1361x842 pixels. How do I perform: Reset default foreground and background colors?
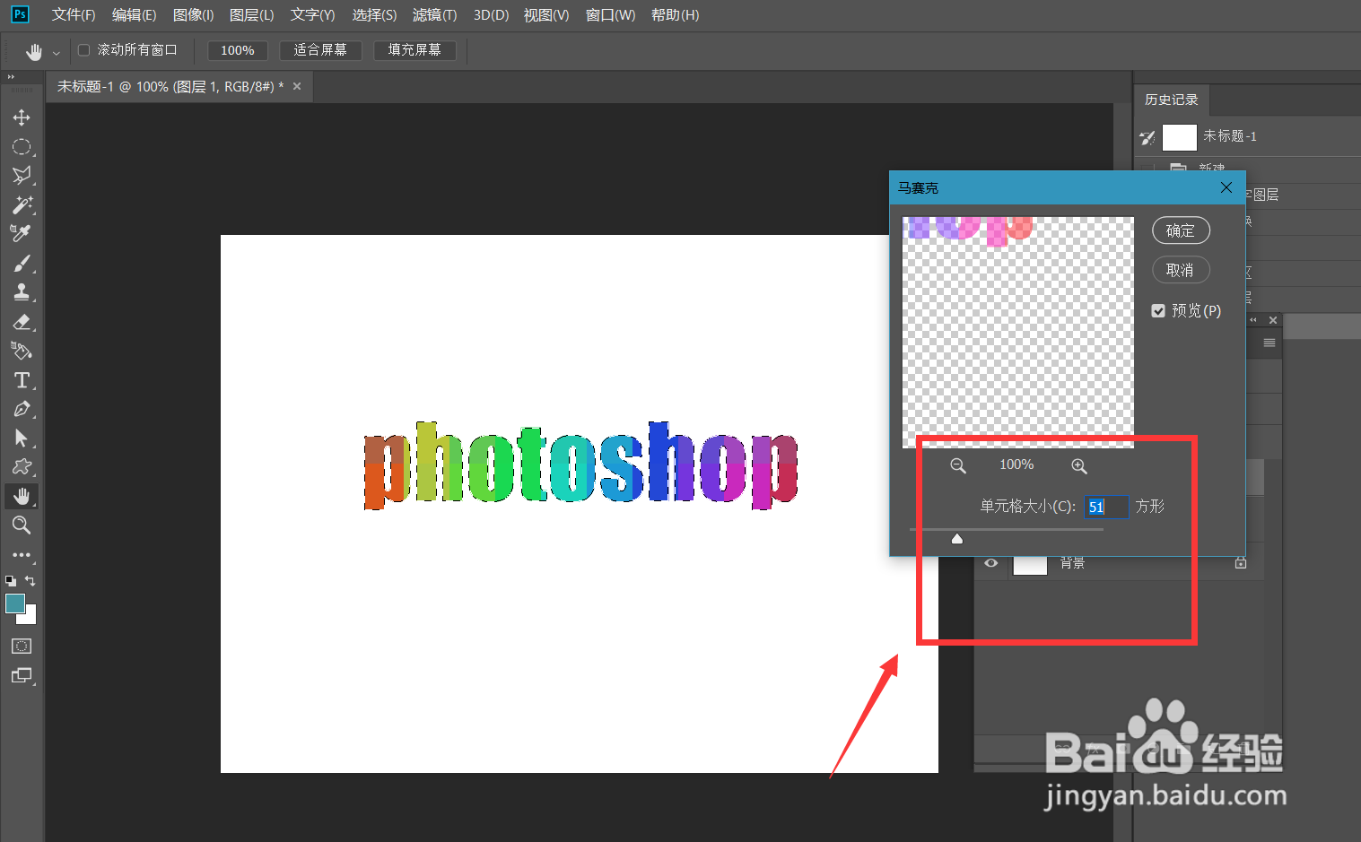click(11, 581)
